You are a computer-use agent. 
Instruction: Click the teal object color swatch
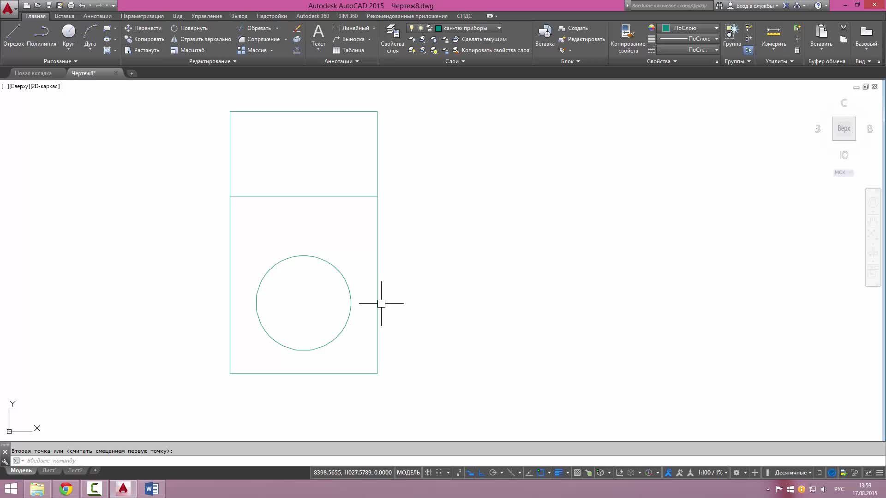(x=666, y=28)
